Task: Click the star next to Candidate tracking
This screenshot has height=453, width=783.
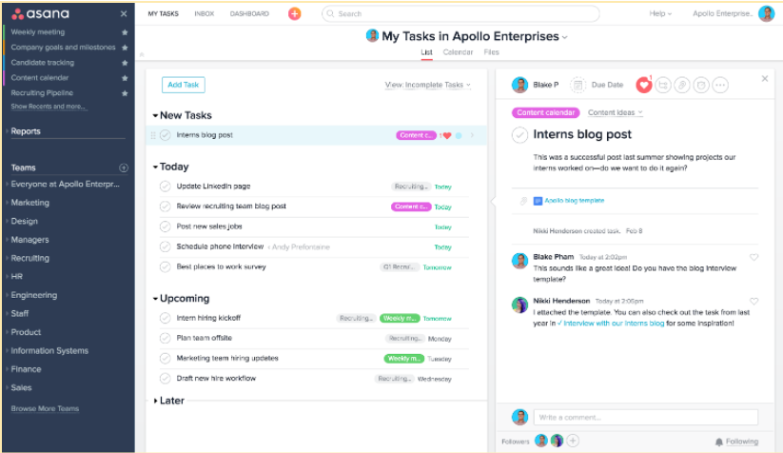Action: pos(125,63)
